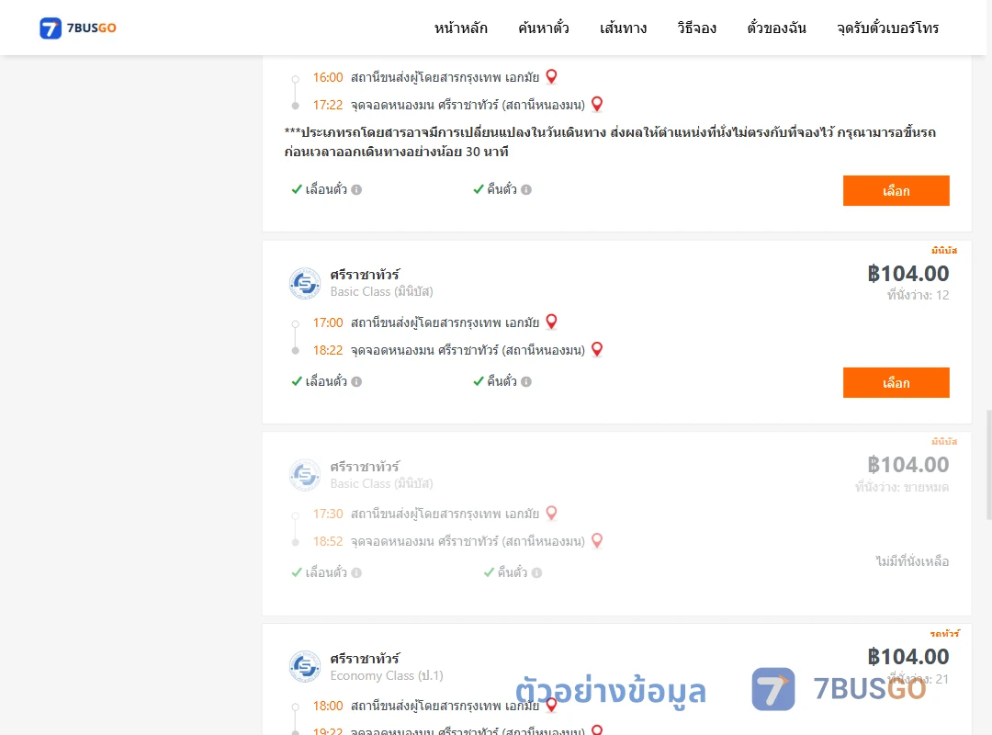Click the ฿104.00 price of 17:00 trip

coord(908,274)
